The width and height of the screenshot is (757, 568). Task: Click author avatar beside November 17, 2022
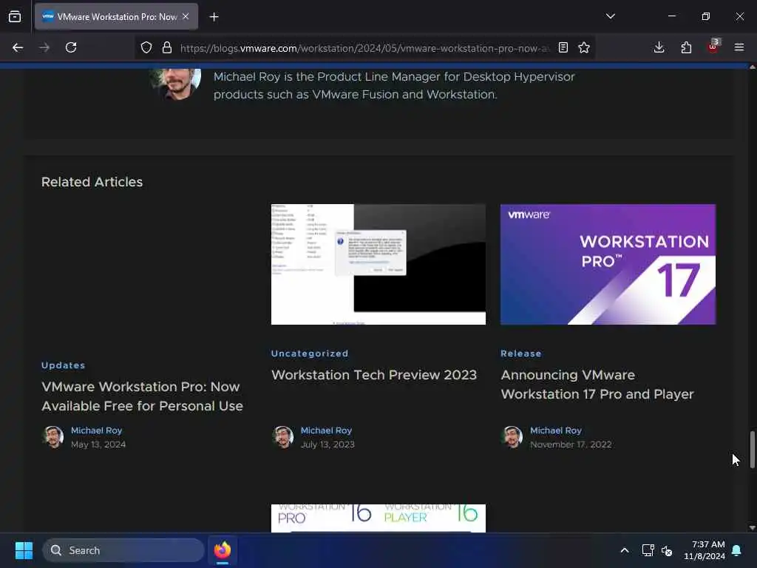tap(512, 437)
